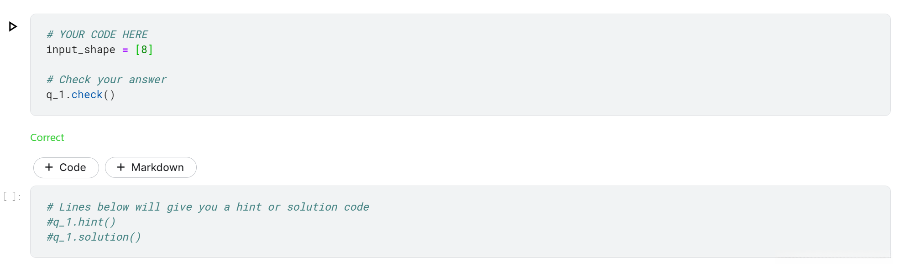The height and width of the screenshot is (267, 900).
Task: Click the empty execution count prompt
Action: coord(12,196)
